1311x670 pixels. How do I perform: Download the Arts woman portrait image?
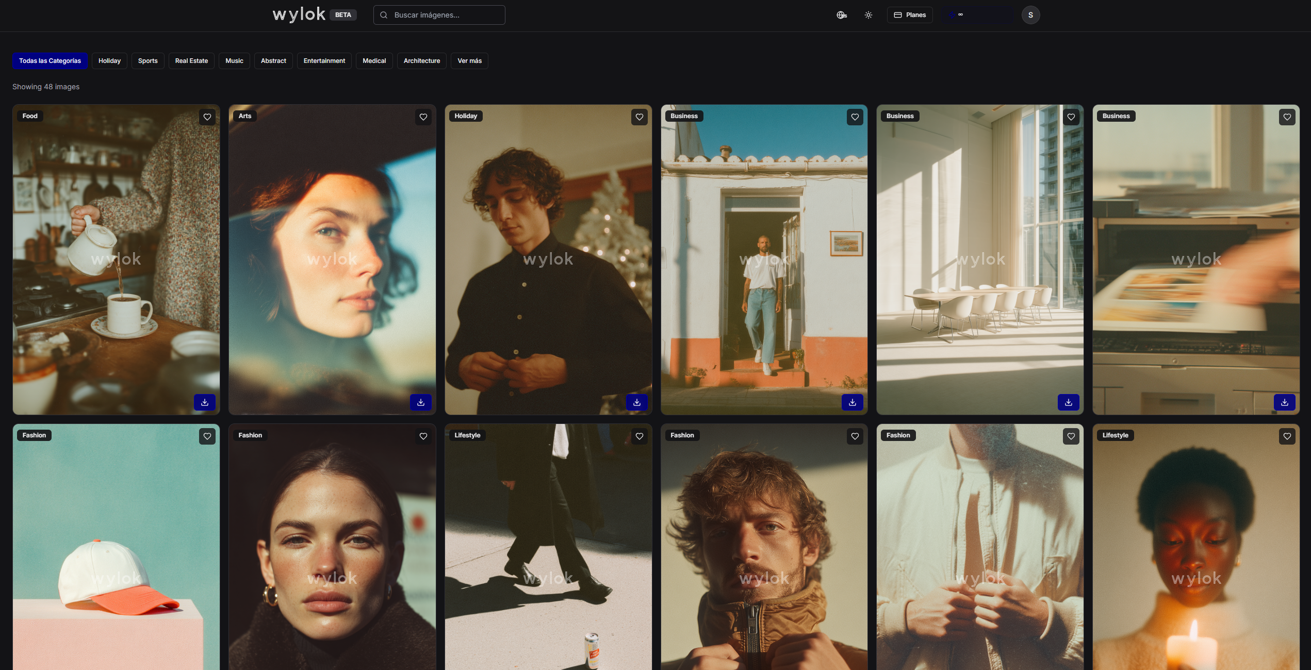pyautogui.click(x=421, y=402)
